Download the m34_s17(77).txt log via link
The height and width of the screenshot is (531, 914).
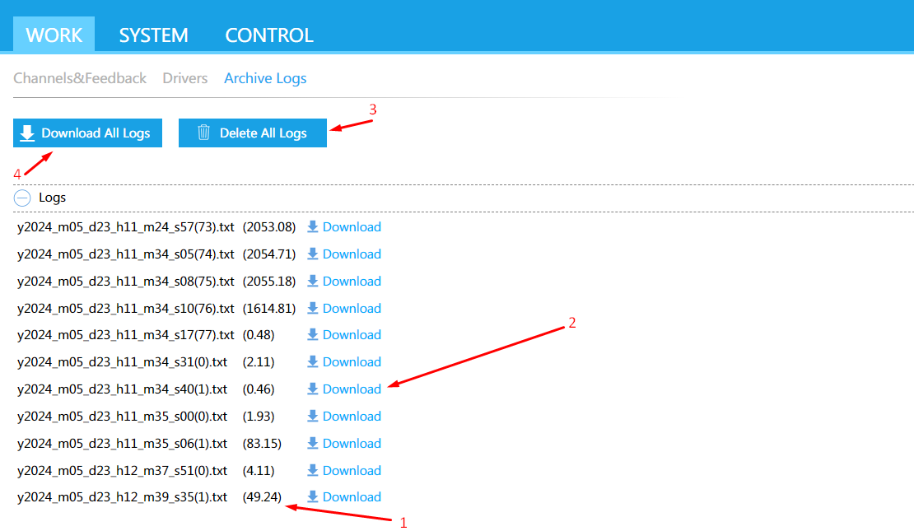tap(352, 335)
